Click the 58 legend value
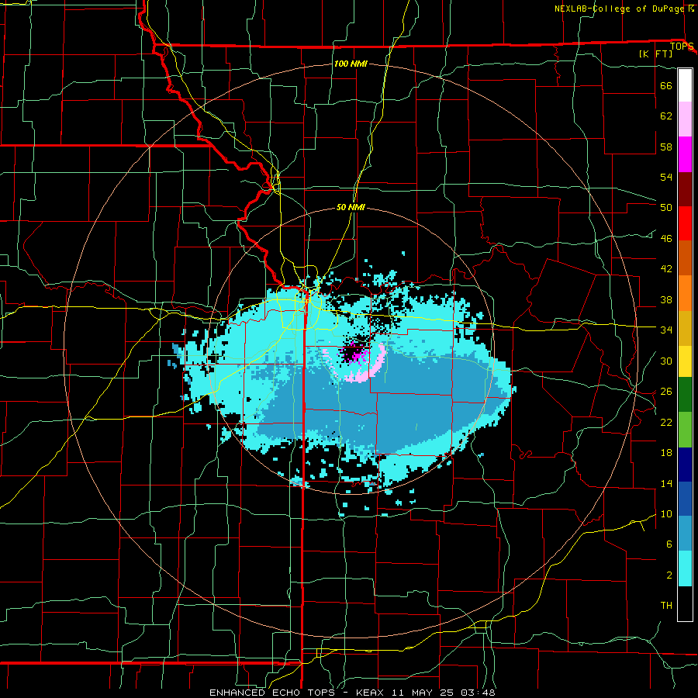The height and width of the screenshot is (698, 698). coord(666,147)
